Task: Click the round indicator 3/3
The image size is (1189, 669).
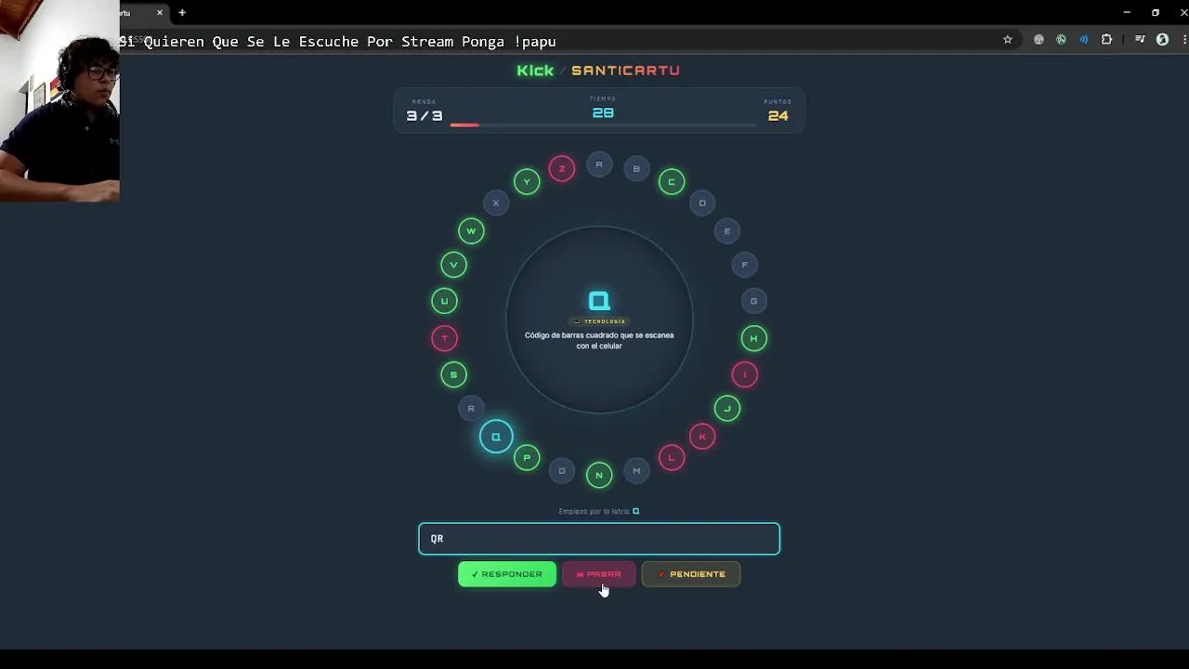Action: 425,116
